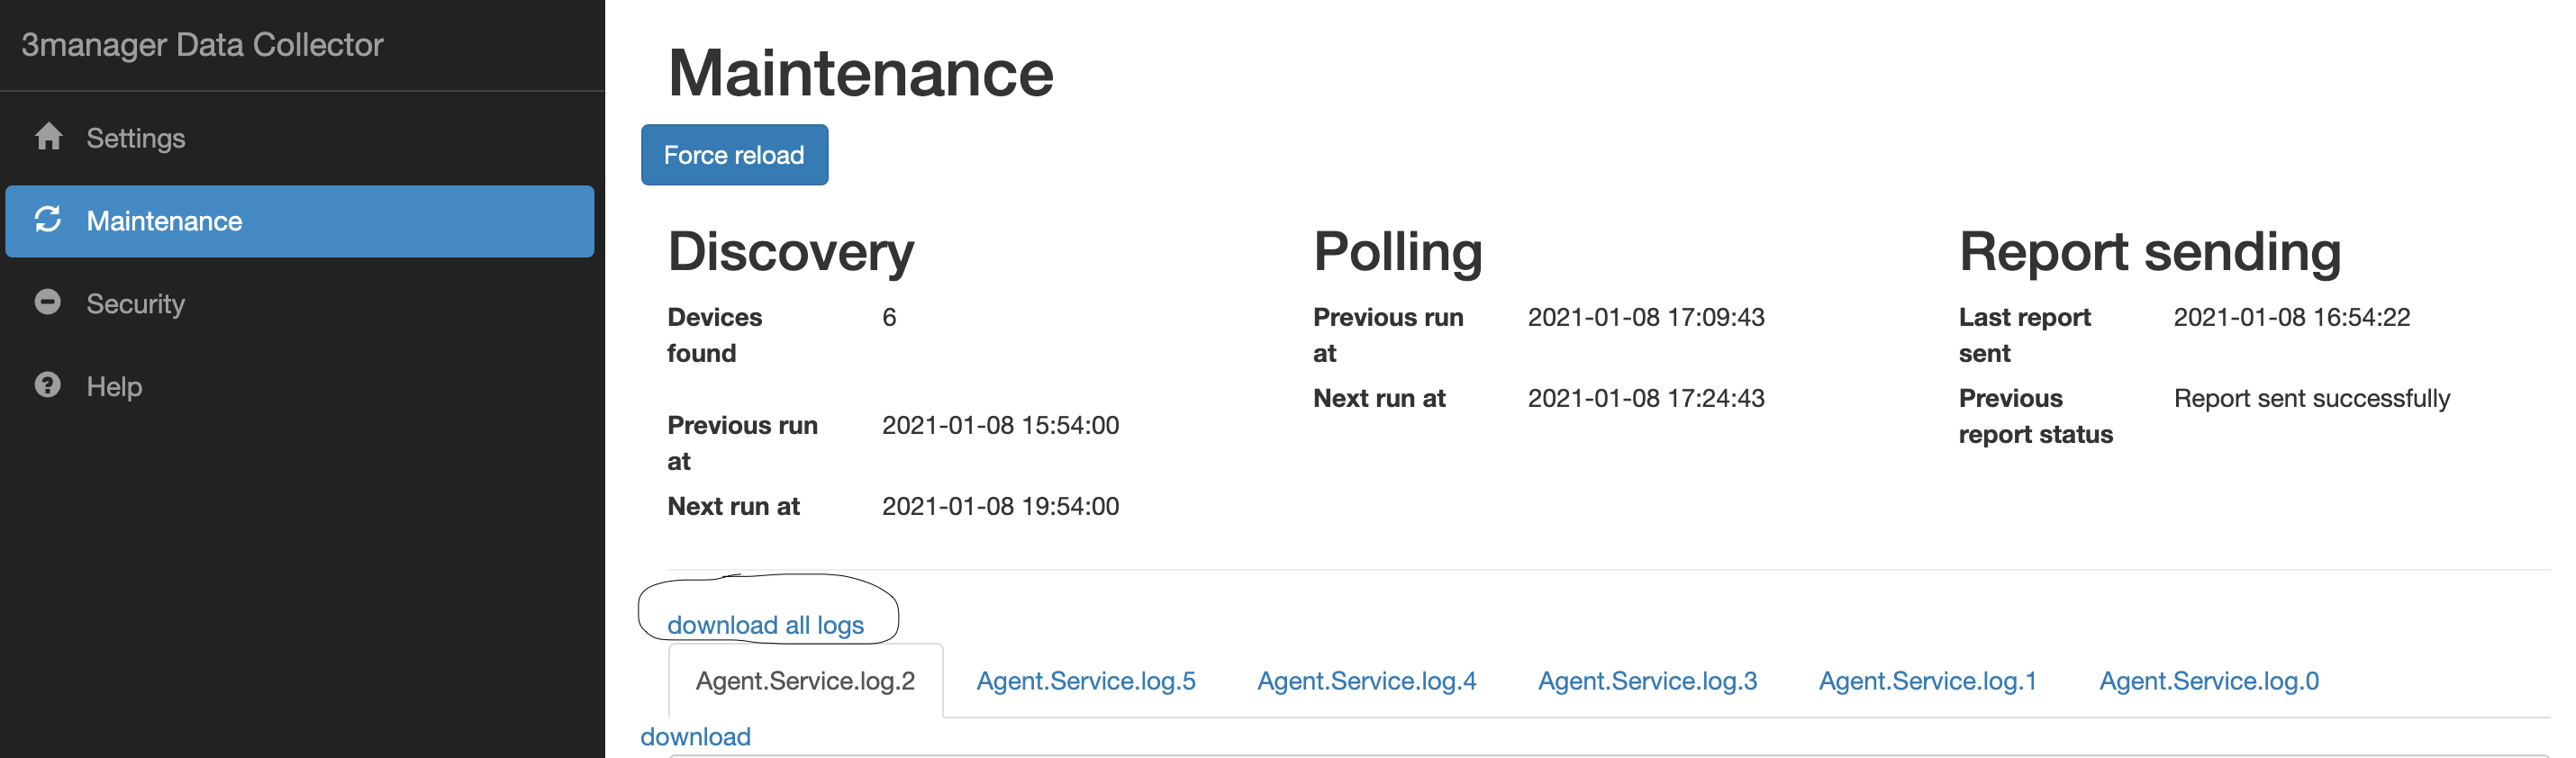The image size is (2576, 758).
Task: Select Maintenance in the sidebar
Action: (300, 221)
